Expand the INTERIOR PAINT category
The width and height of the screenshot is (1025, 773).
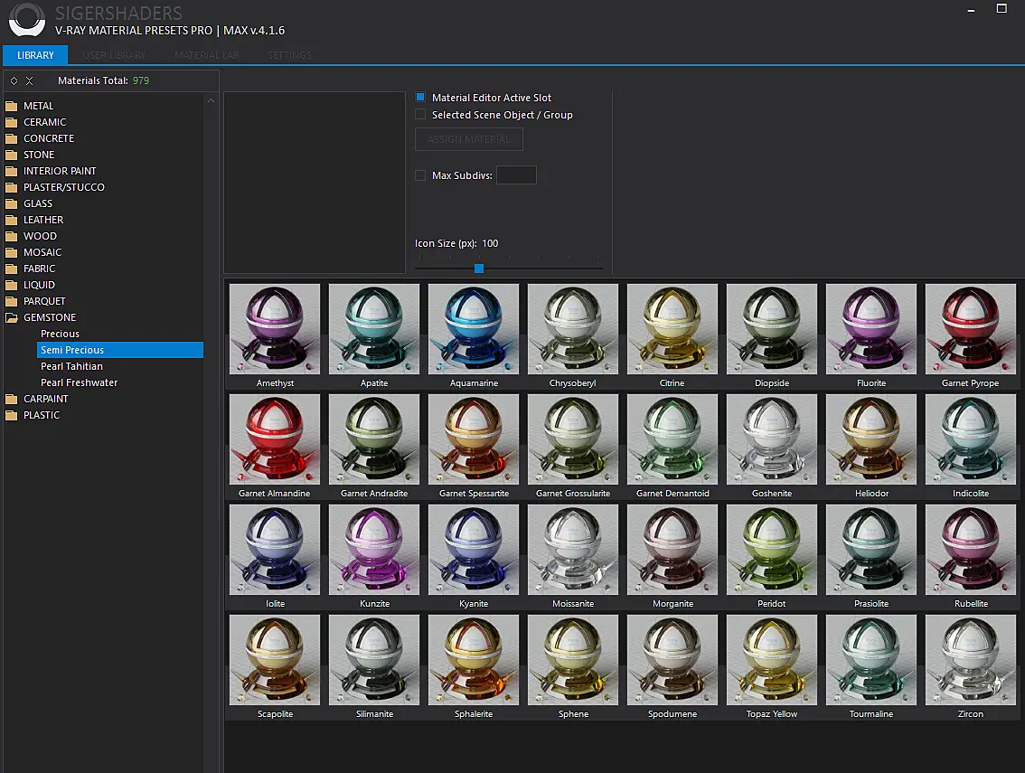pos(60,171)
